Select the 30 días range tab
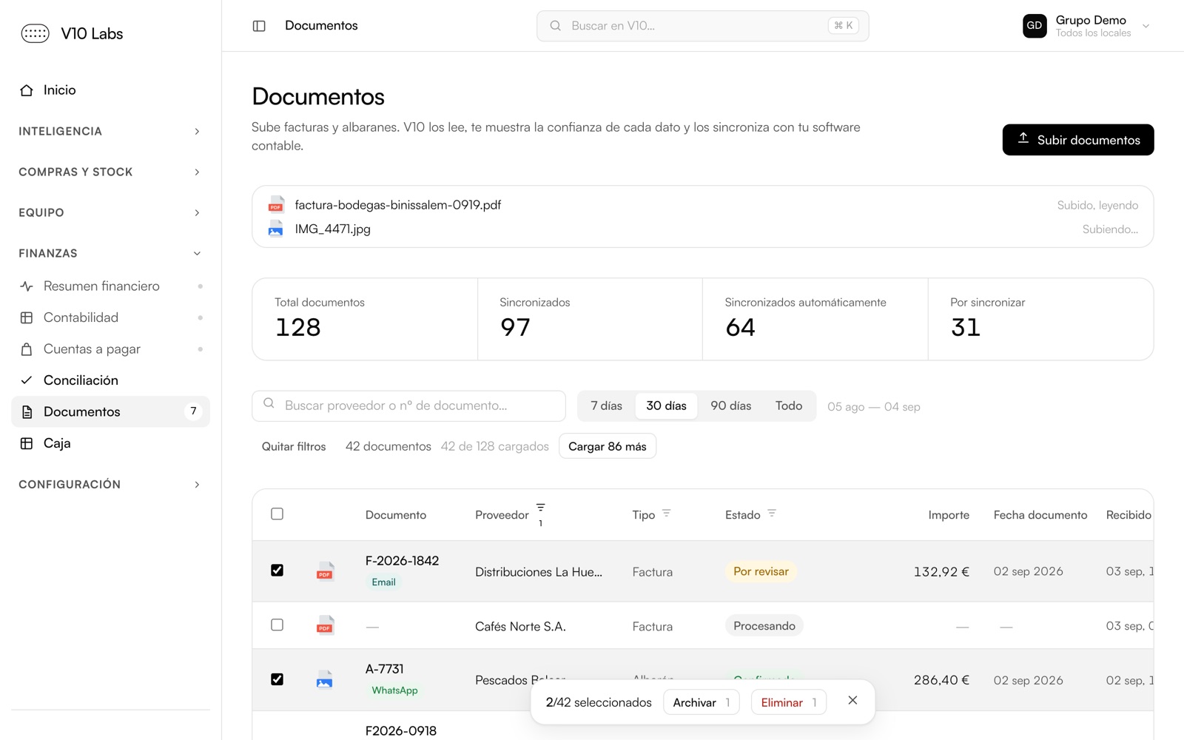 (x=666, y=406)
